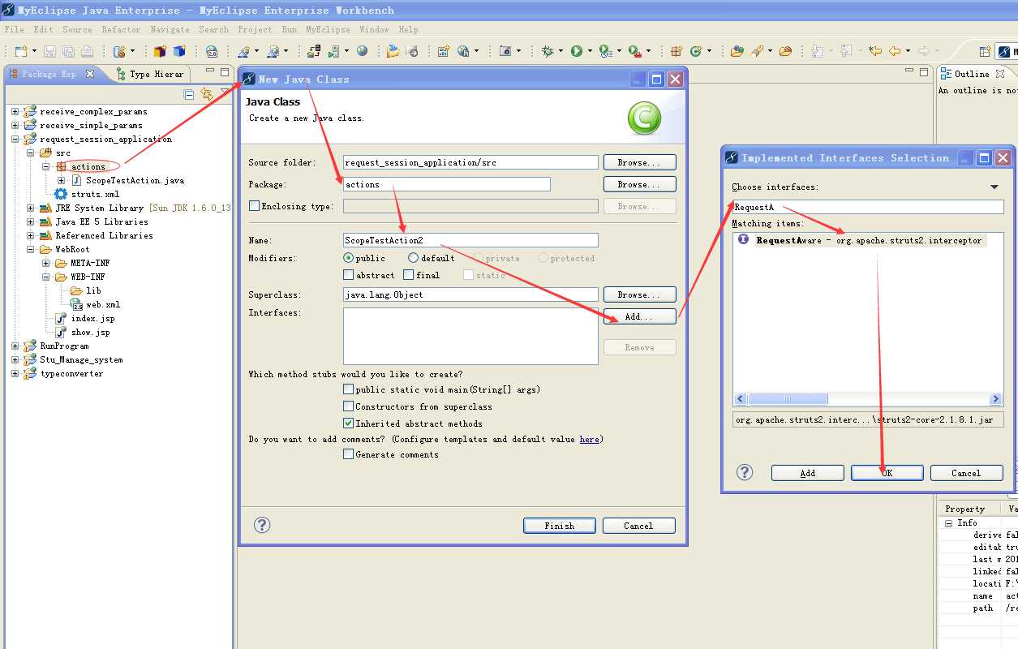Uncheck Inherited abstract methods checkbox

(x=349, y=423)
